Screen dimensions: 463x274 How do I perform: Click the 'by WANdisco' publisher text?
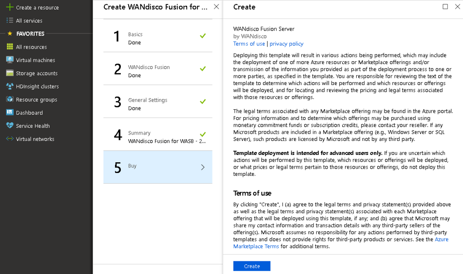(250, 36)
